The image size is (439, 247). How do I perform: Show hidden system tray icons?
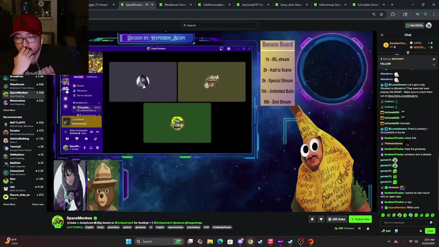coord(389,242)
